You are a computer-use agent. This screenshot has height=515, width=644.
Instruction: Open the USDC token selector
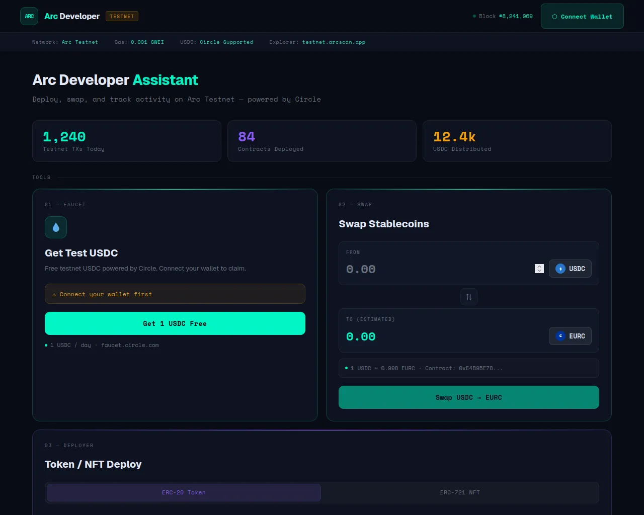click(x=570, y=269)
